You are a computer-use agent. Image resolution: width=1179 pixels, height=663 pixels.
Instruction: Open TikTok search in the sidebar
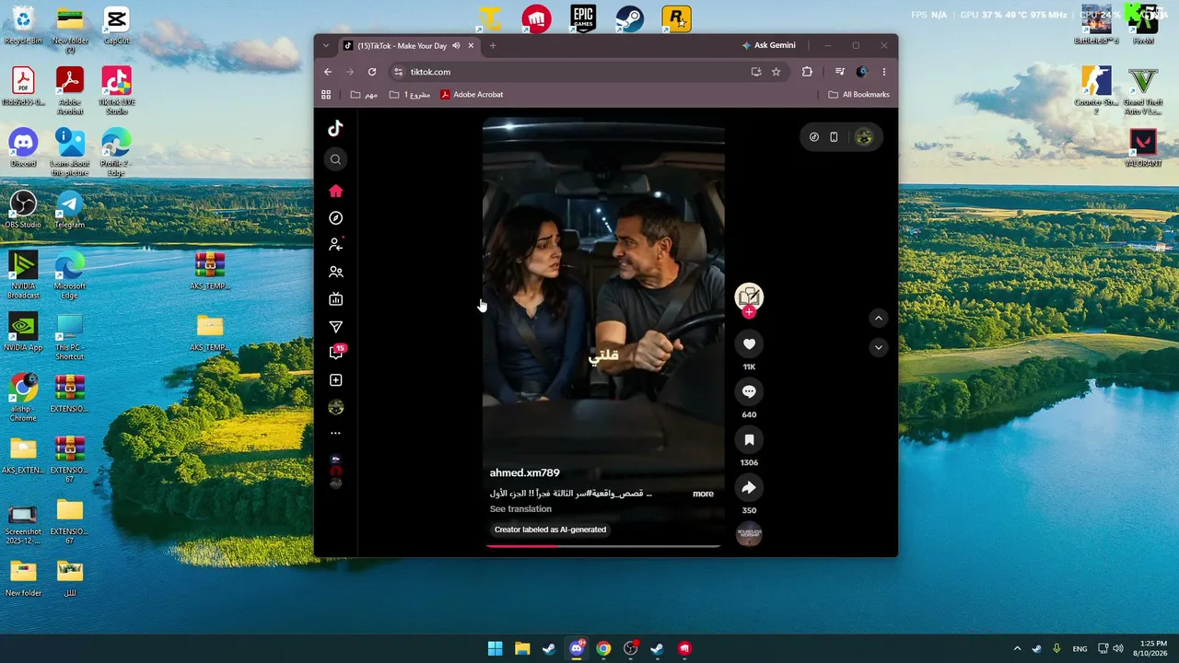click(335, 159)
